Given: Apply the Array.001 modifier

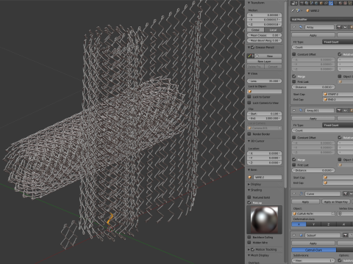Looking at the screenshot, I should (313, 118).
